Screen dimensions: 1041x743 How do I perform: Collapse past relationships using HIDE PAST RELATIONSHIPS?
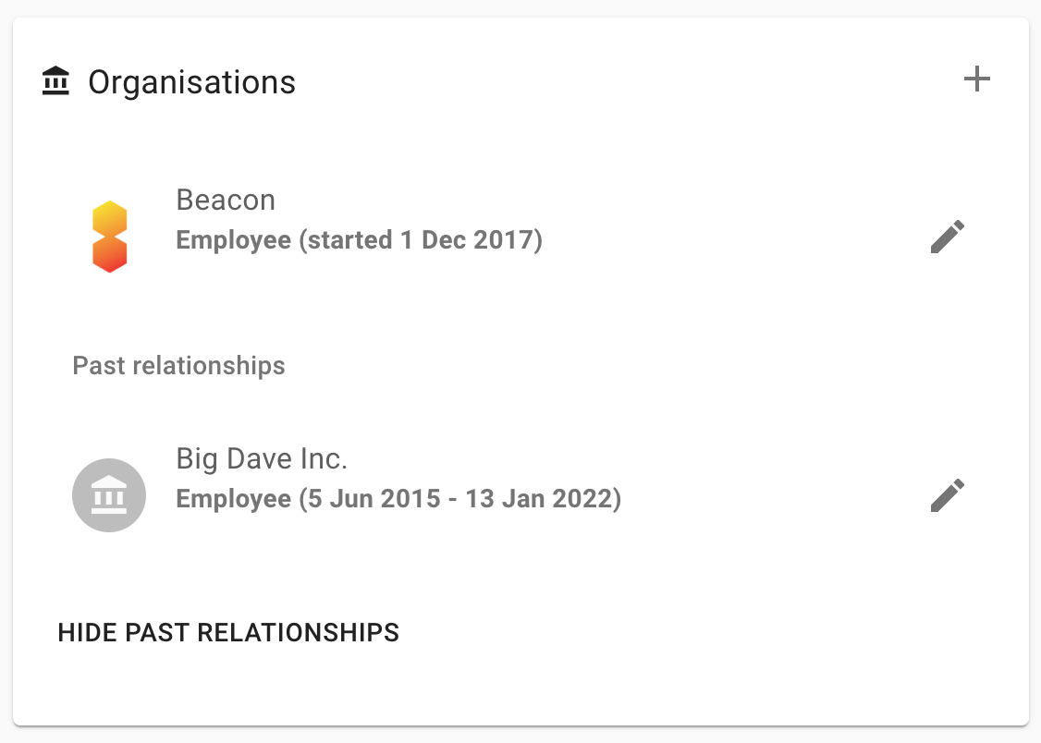[x=228, y=632]
